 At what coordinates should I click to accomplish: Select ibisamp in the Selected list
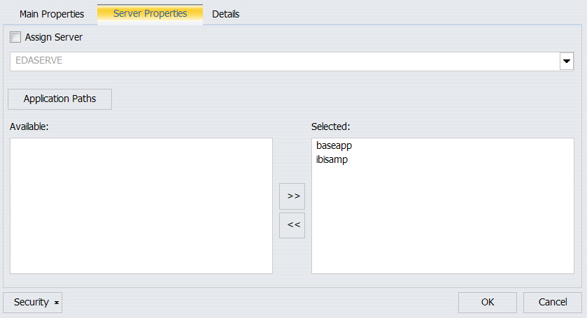(332, 160)
